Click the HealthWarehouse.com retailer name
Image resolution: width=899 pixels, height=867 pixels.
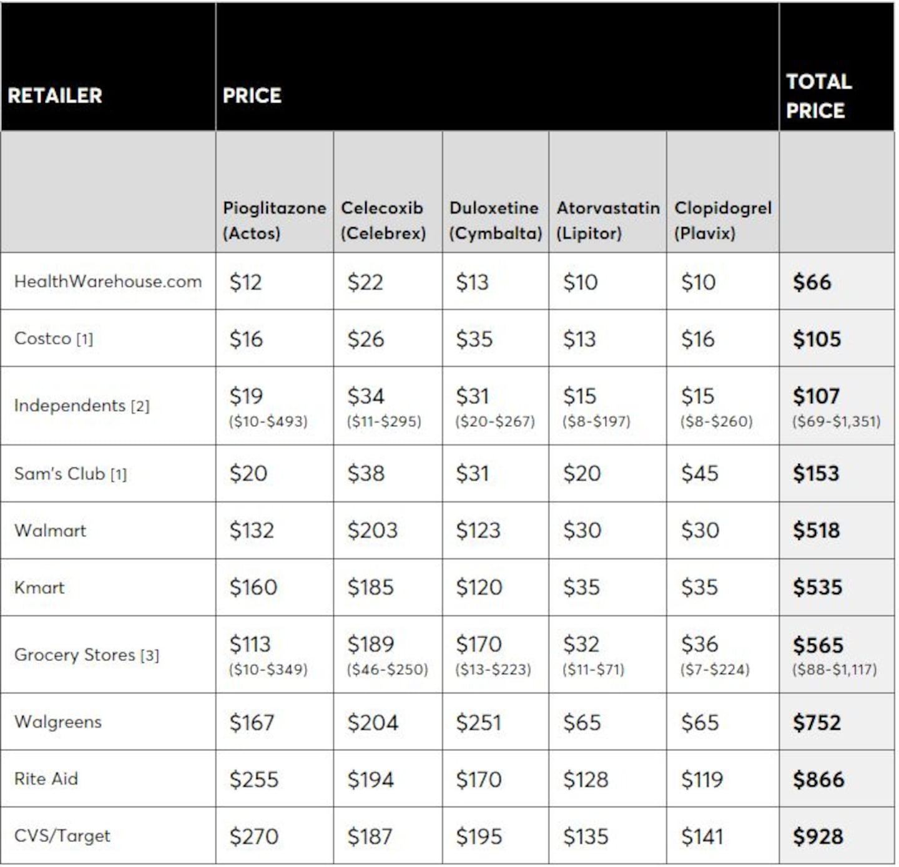108,282
